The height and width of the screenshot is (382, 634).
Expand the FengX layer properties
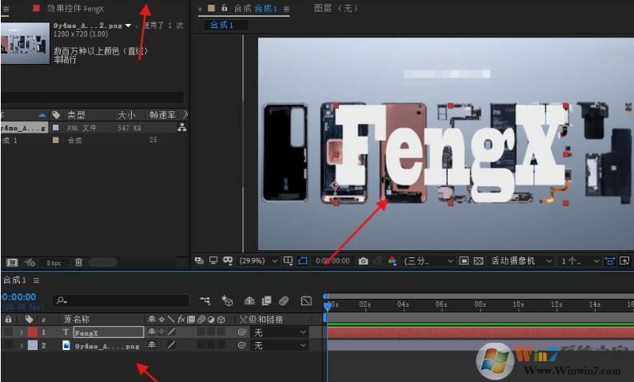[x=22, y=332]
